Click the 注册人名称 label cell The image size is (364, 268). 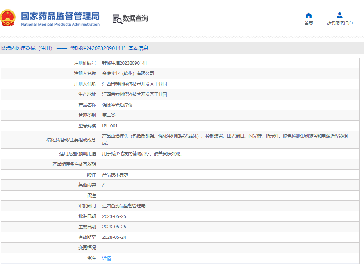[x=50, y=73]
